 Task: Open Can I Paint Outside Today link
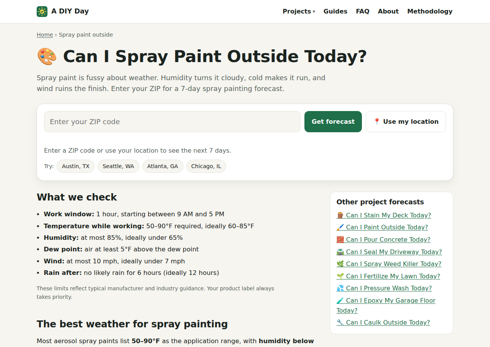coord(382,227)
